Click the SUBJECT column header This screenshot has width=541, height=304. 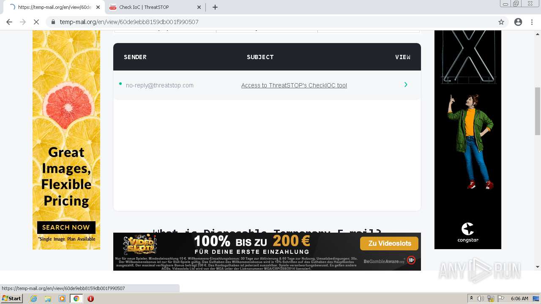click(260, 57)
